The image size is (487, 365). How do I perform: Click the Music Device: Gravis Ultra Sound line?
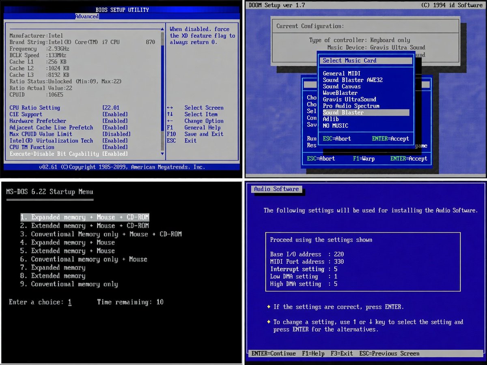pyautogui.click(x=376, y=47)
